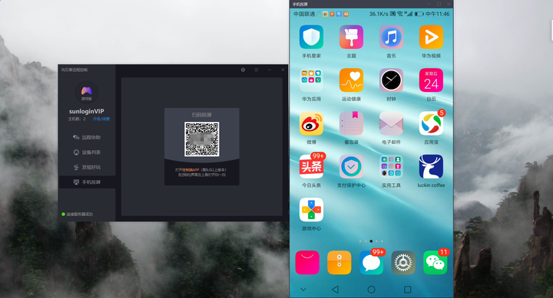
Task: Select 发现好玩 in Sunlogin sidebar
Action: pos(87,167)
